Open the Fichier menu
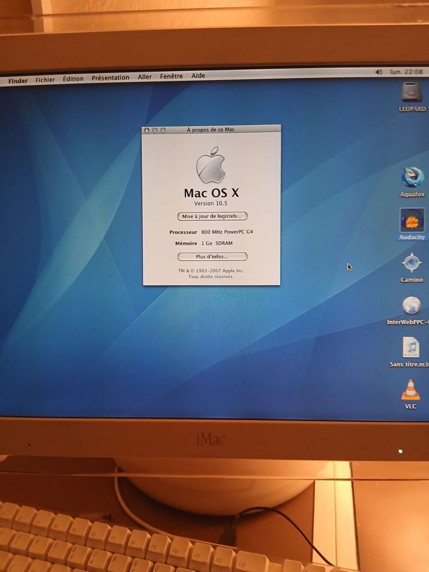 [x=45, y=80]
